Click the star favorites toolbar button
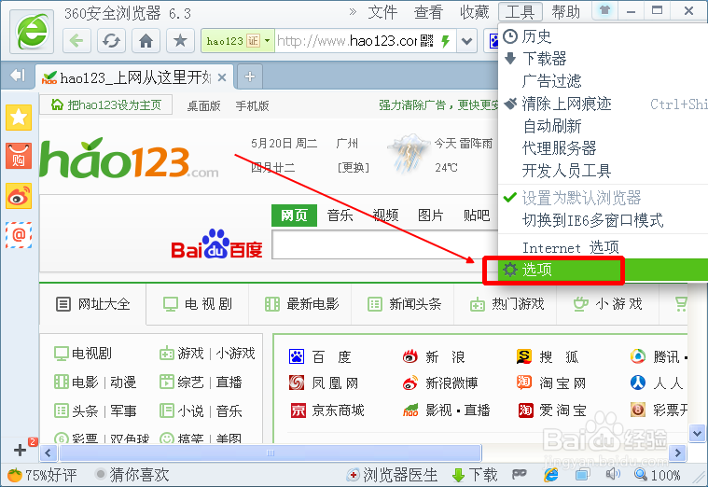This screenshot has width=708, height=487. pos(180,41)
